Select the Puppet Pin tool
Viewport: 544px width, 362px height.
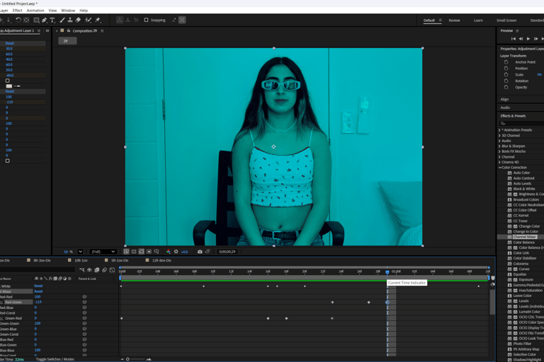point(98,20)
